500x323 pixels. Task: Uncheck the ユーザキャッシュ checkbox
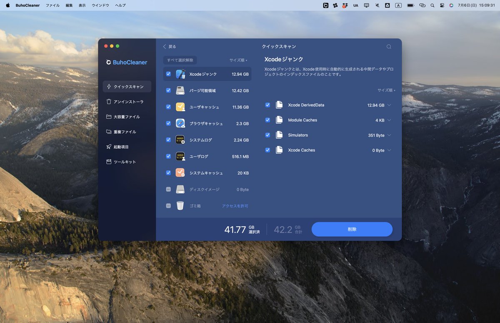tap(168, 107)
